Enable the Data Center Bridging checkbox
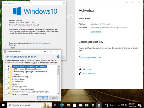Viewport: 144px width, 108px height. click(x=8, y=77)
